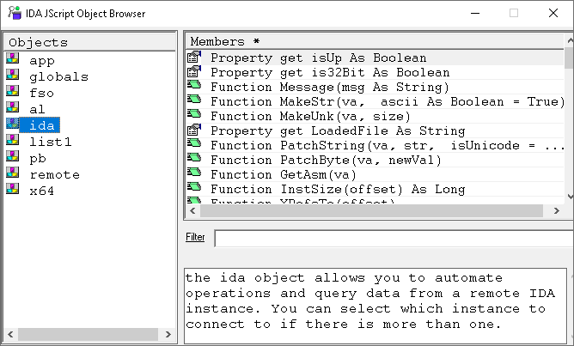Select the list1 object
This screenshot has height=346, width=574.
50,142
